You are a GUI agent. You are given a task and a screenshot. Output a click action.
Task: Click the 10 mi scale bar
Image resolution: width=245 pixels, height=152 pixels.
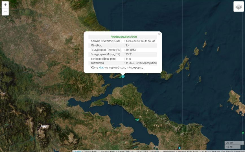click(233, 147)
